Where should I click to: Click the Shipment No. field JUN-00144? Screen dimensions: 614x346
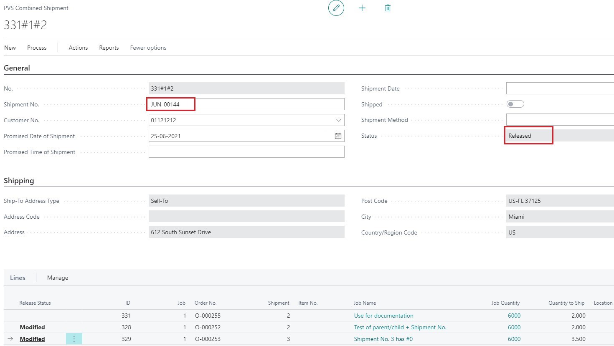click(246, 104)
